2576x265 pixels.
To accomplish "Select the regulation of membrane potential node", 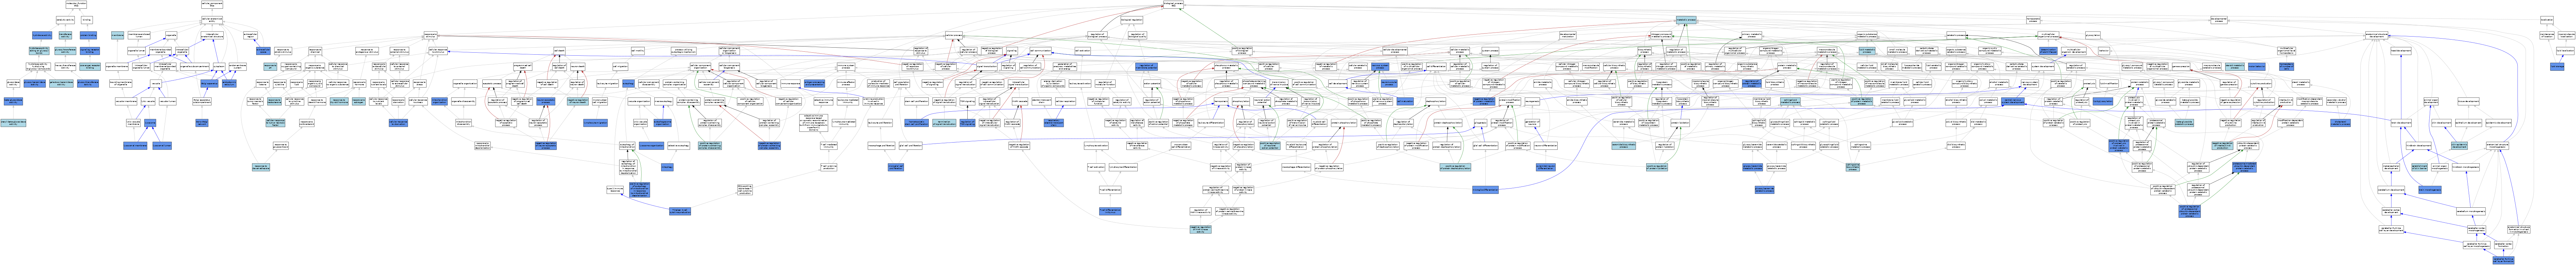I will point(1146,67).
